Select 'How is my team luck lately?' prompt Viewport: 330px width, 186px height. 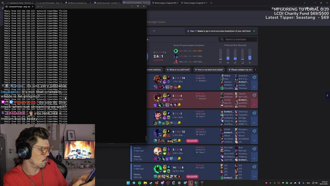209,69
